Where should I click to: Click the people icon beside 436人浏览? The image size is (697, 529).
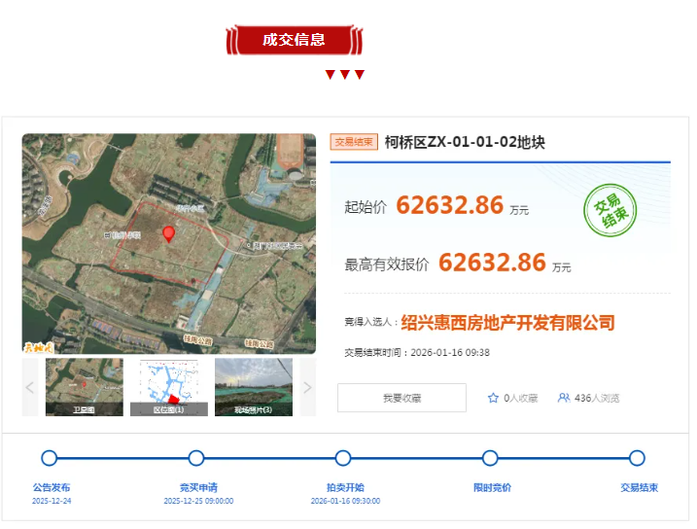click(564, 398)
